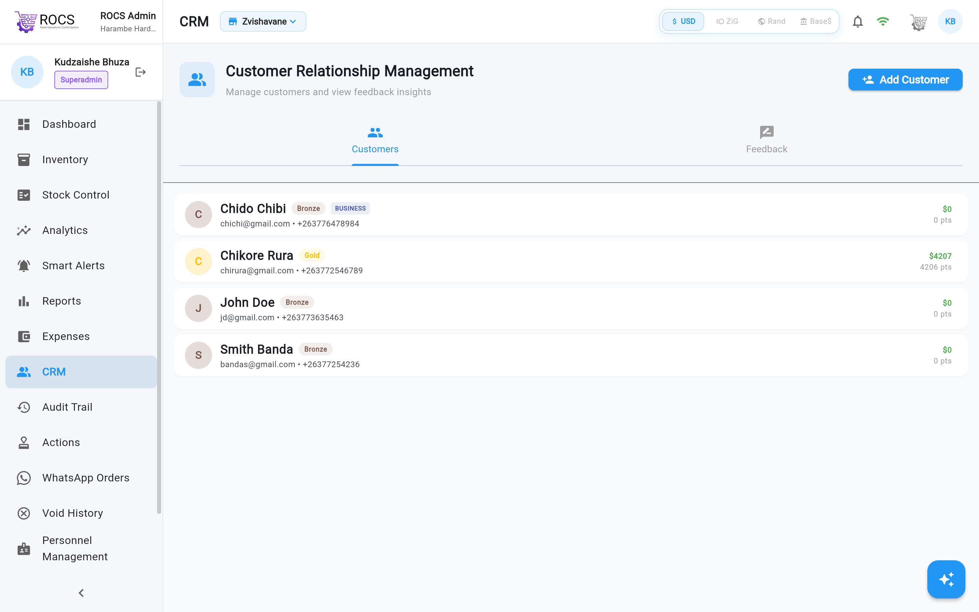The image size is (979, 612).
Task: Open Chikore Rura customer name
Action: pyautogui.click(x=257, y=255)
